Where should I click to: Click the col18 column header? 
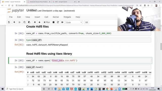[145, 73]
